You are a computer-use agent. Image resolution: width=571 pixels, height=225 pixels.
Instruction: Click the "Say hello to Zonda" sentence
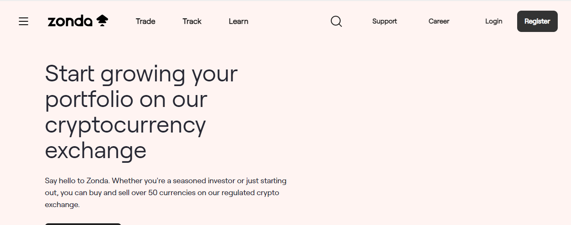click(x=77, y=181)
